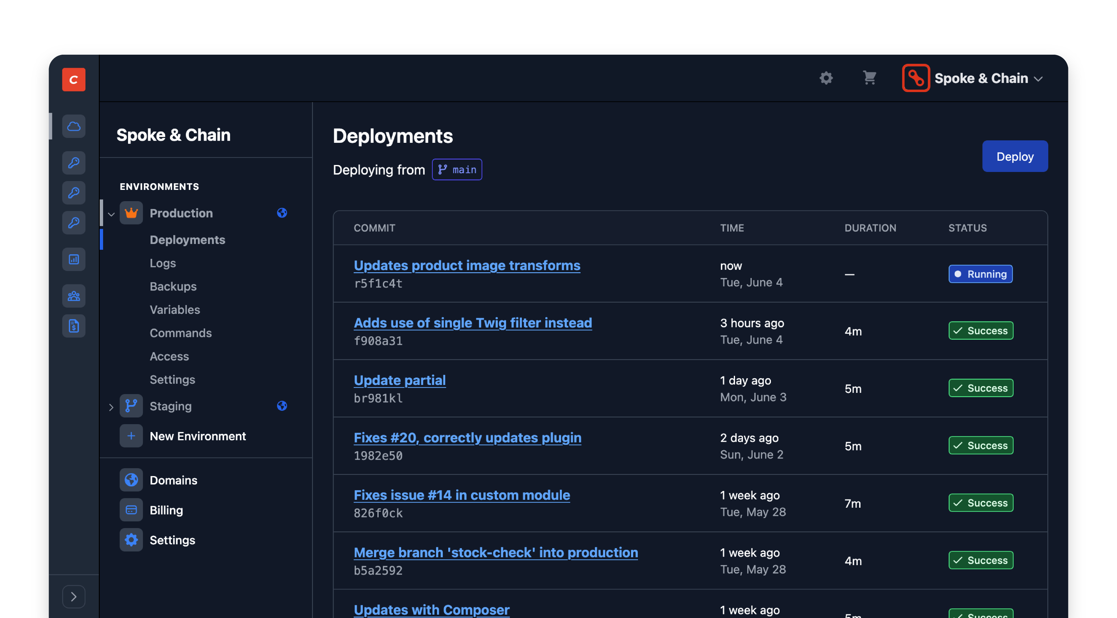
Task: Expand the Staging environment
Action: pos(111,407)
